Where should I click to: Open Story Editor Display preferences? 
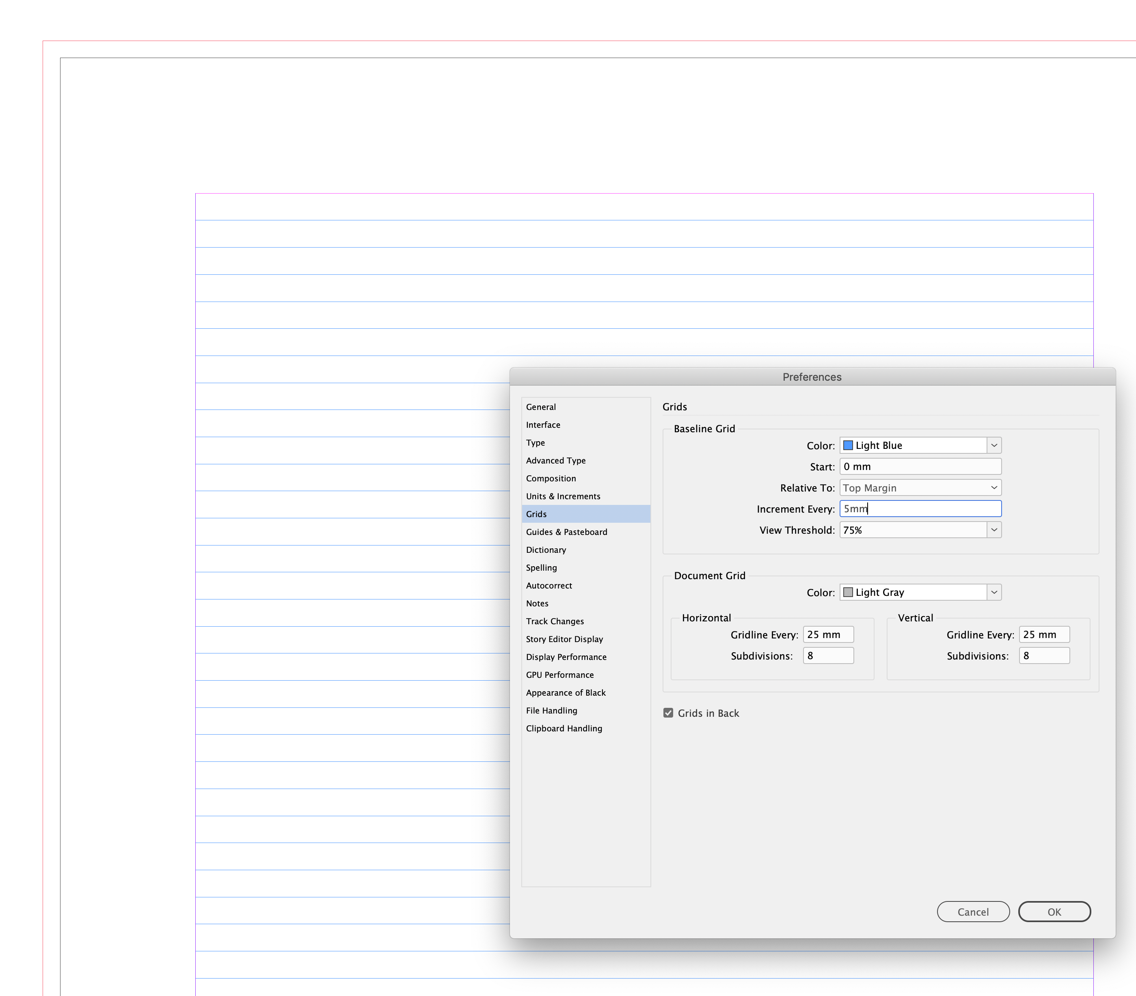[565, 638]
